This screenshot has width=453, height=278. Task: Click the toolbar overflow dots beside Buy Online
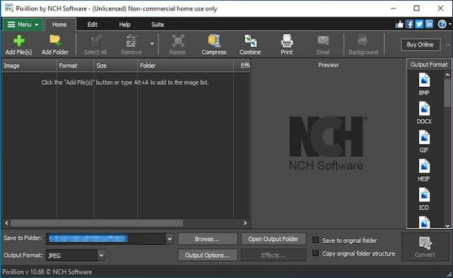click(448, 45)
